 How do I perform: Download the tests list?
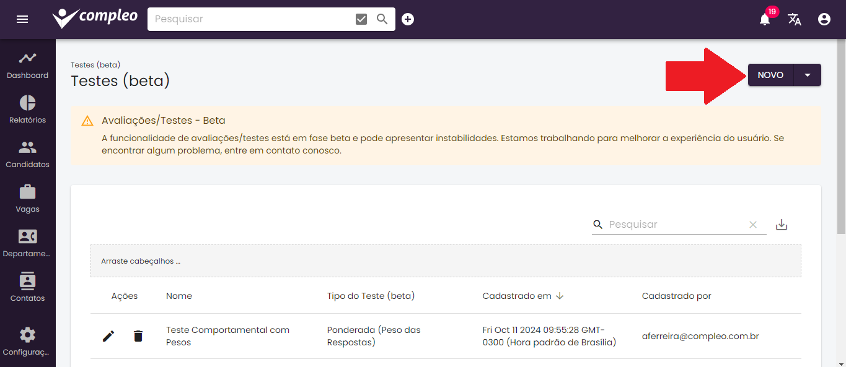[x=781, y=225]
